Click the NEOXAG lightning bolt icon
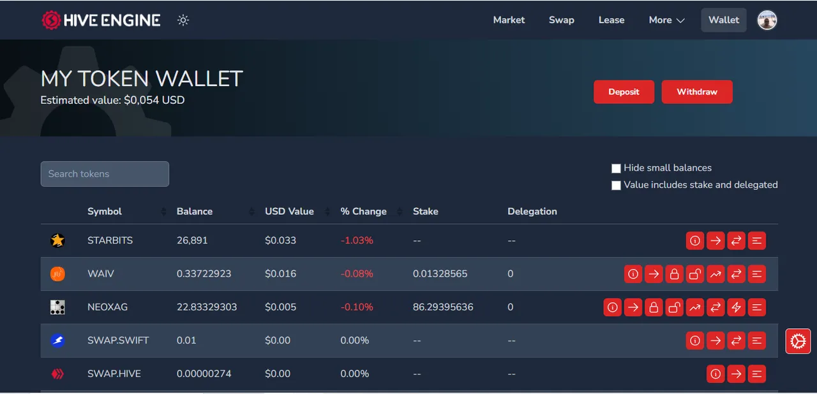Viewport: 817px width, 394px height. click(736, 307)
